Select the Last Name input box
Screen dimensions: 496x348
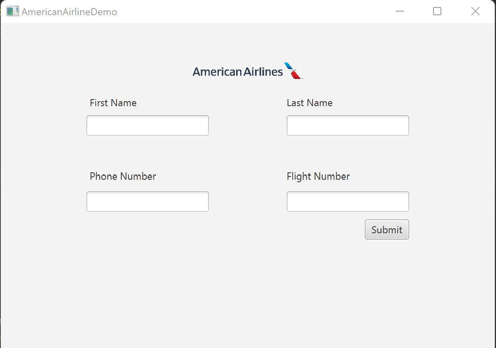pyautogui.click(x=348, y=125)
